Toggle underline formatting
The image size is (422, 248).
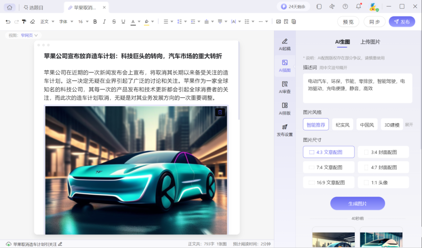tap(123, 21)
